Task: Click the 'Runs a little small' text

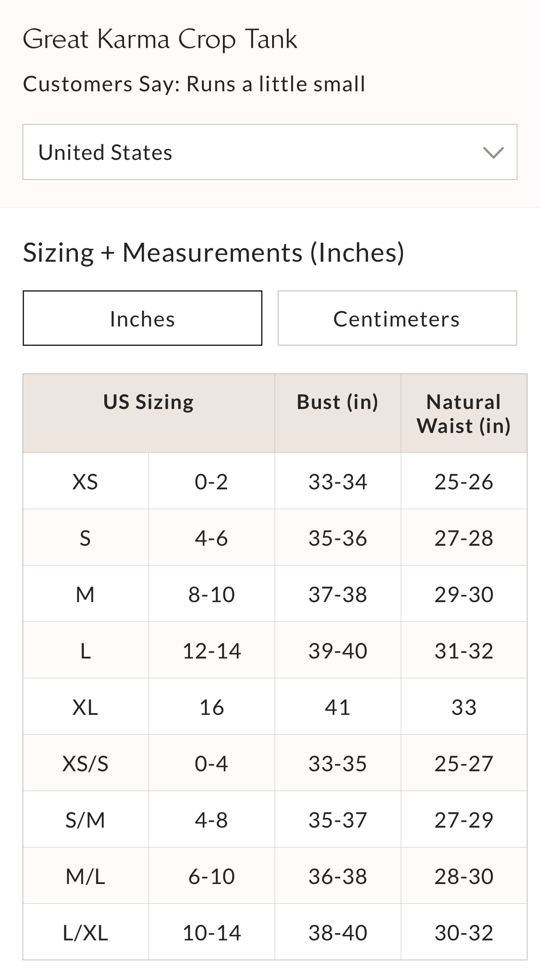Action: tap(275, 84)
